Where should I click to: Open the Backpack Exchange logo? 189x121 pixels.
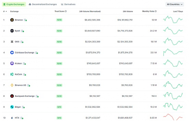[x=12, y=96]
